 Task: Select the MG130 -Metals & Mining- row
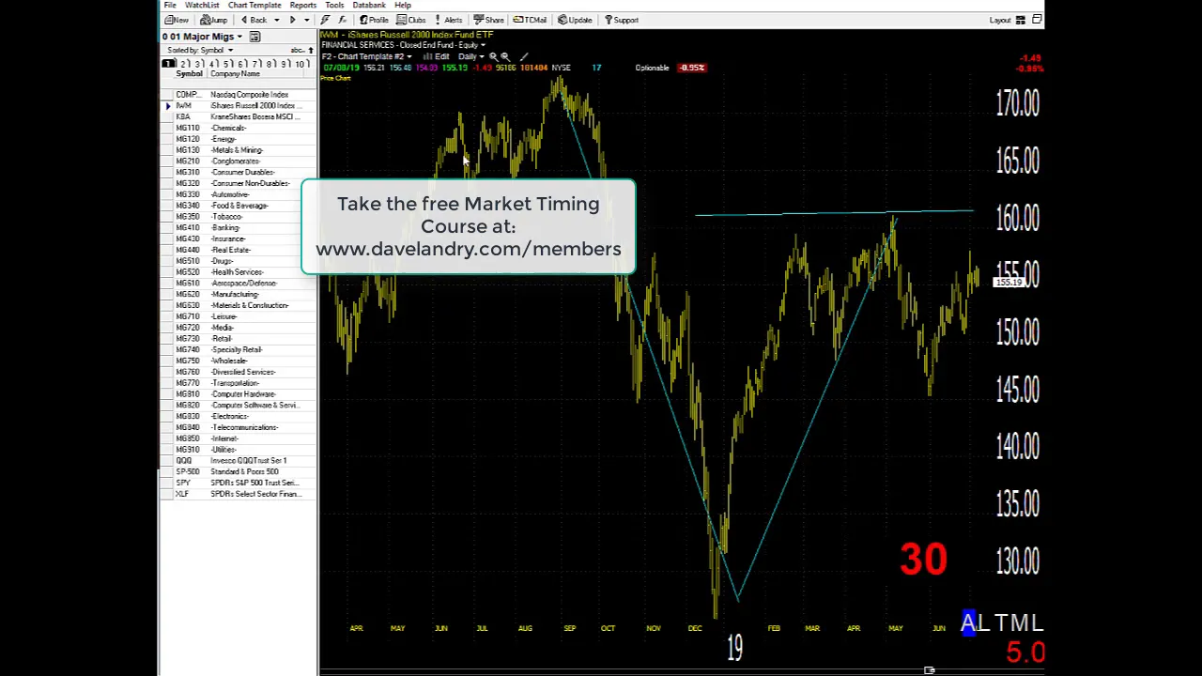point(239,150)
